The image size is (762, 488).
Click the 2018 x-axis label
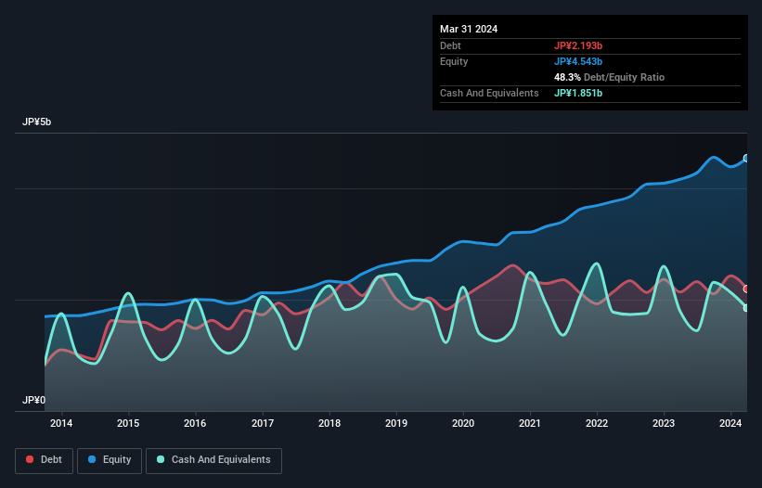click(x=329, y=423)
